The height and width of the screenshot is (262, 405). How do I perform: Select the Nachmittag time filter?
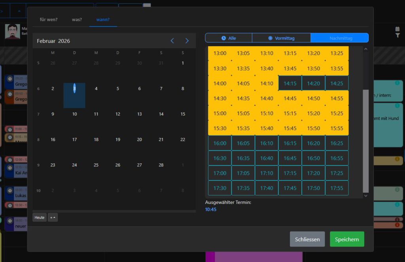click(x=339, y=38)
